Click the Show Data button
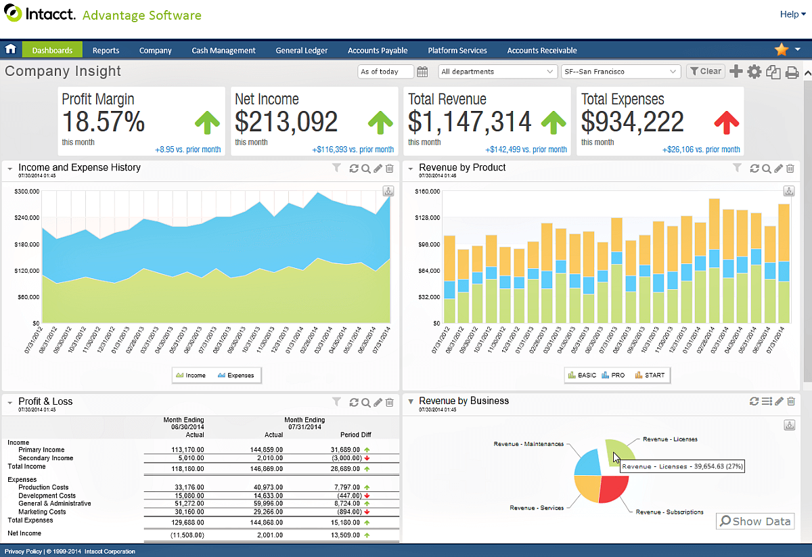Viewport: 812px width, 557px height. click(x=754, y=521)
